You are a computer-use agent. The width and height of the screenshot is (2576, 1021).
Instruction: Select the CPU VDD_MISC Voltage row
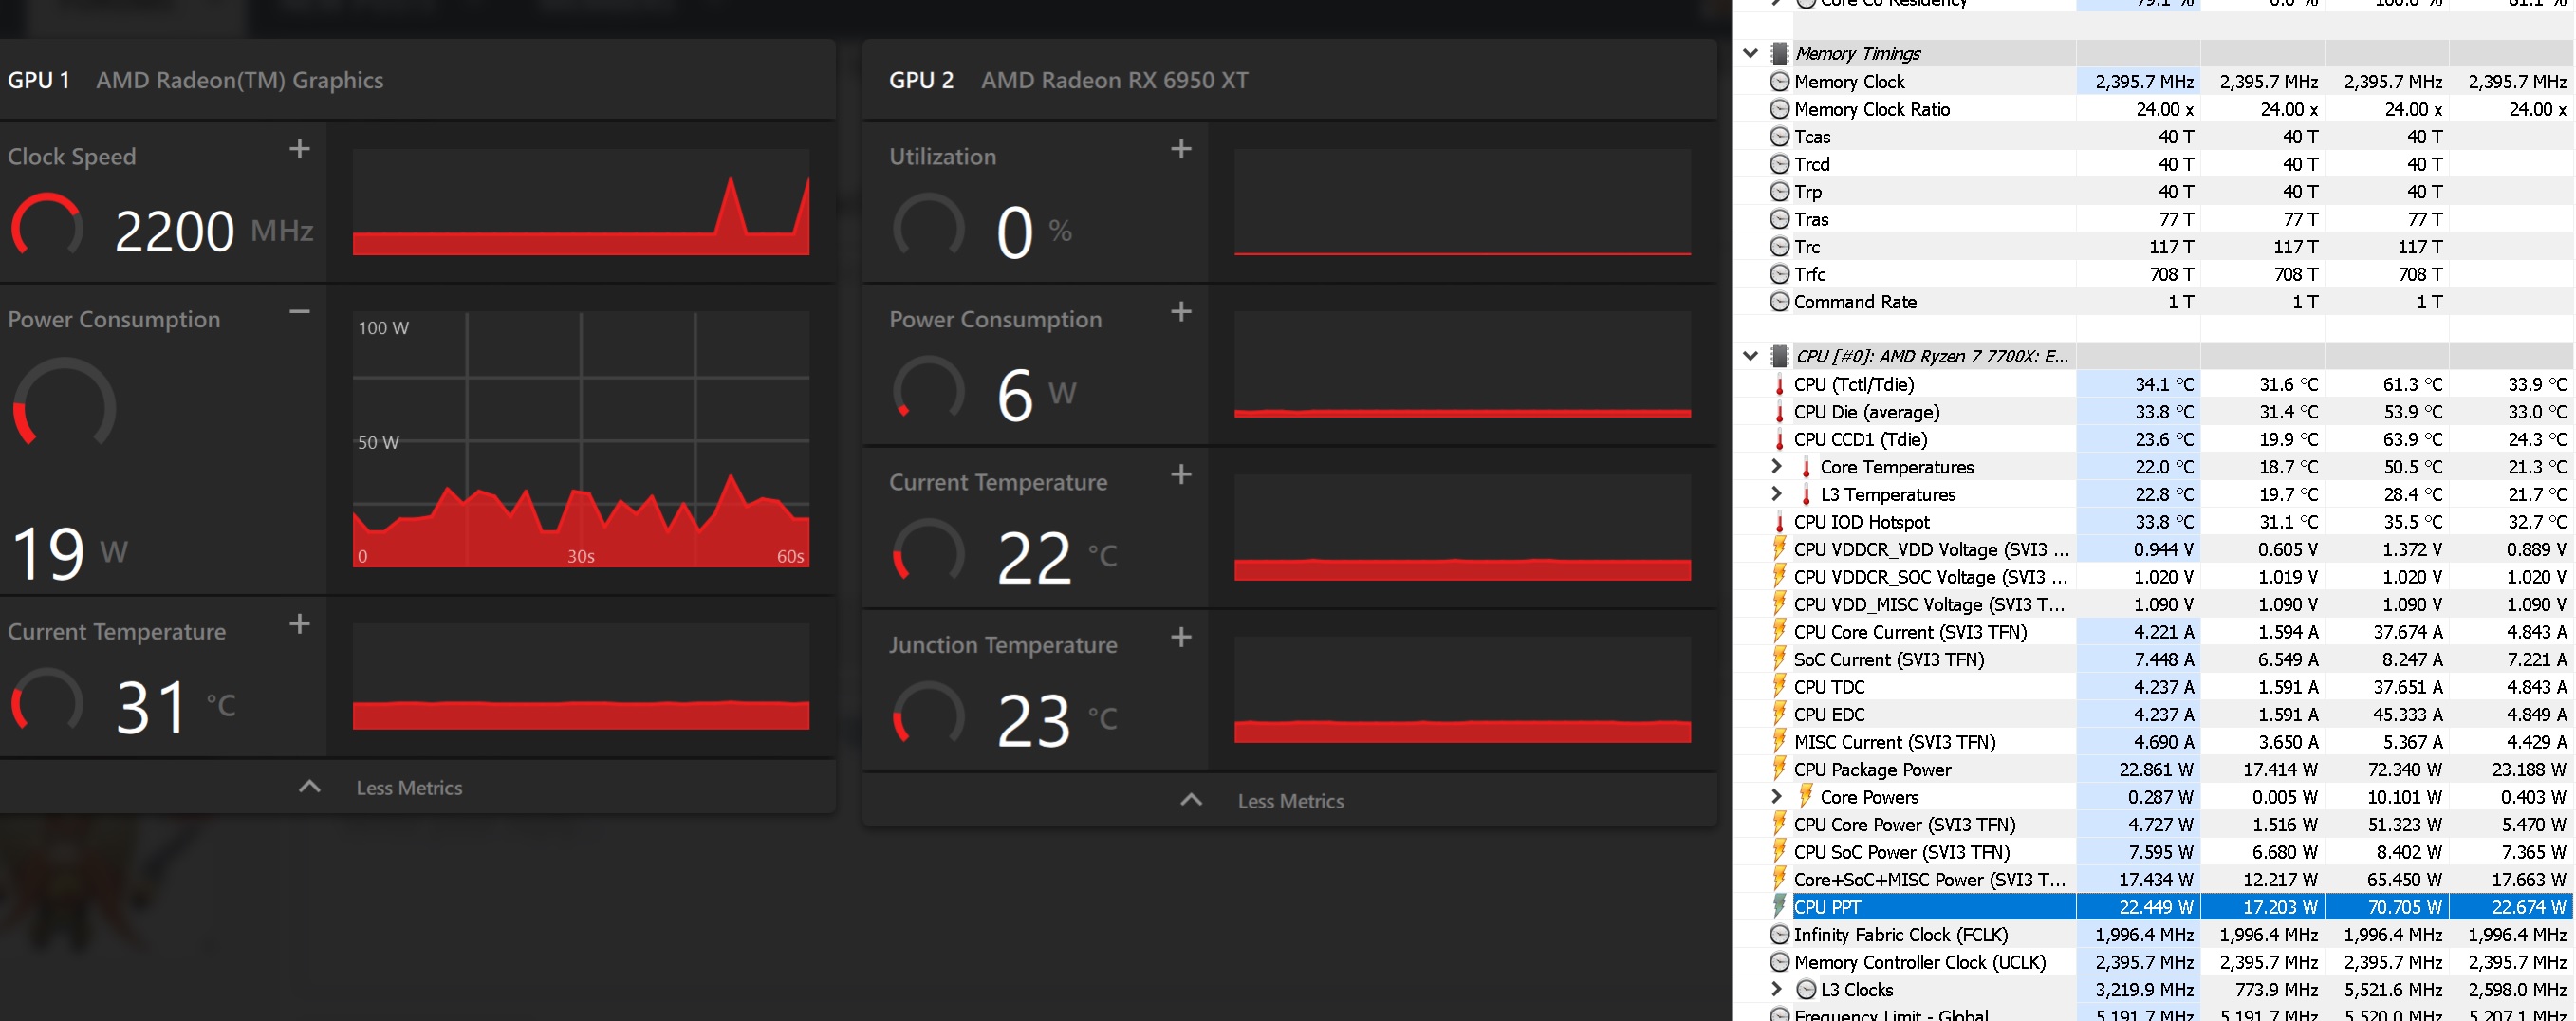click(2154, 604)
